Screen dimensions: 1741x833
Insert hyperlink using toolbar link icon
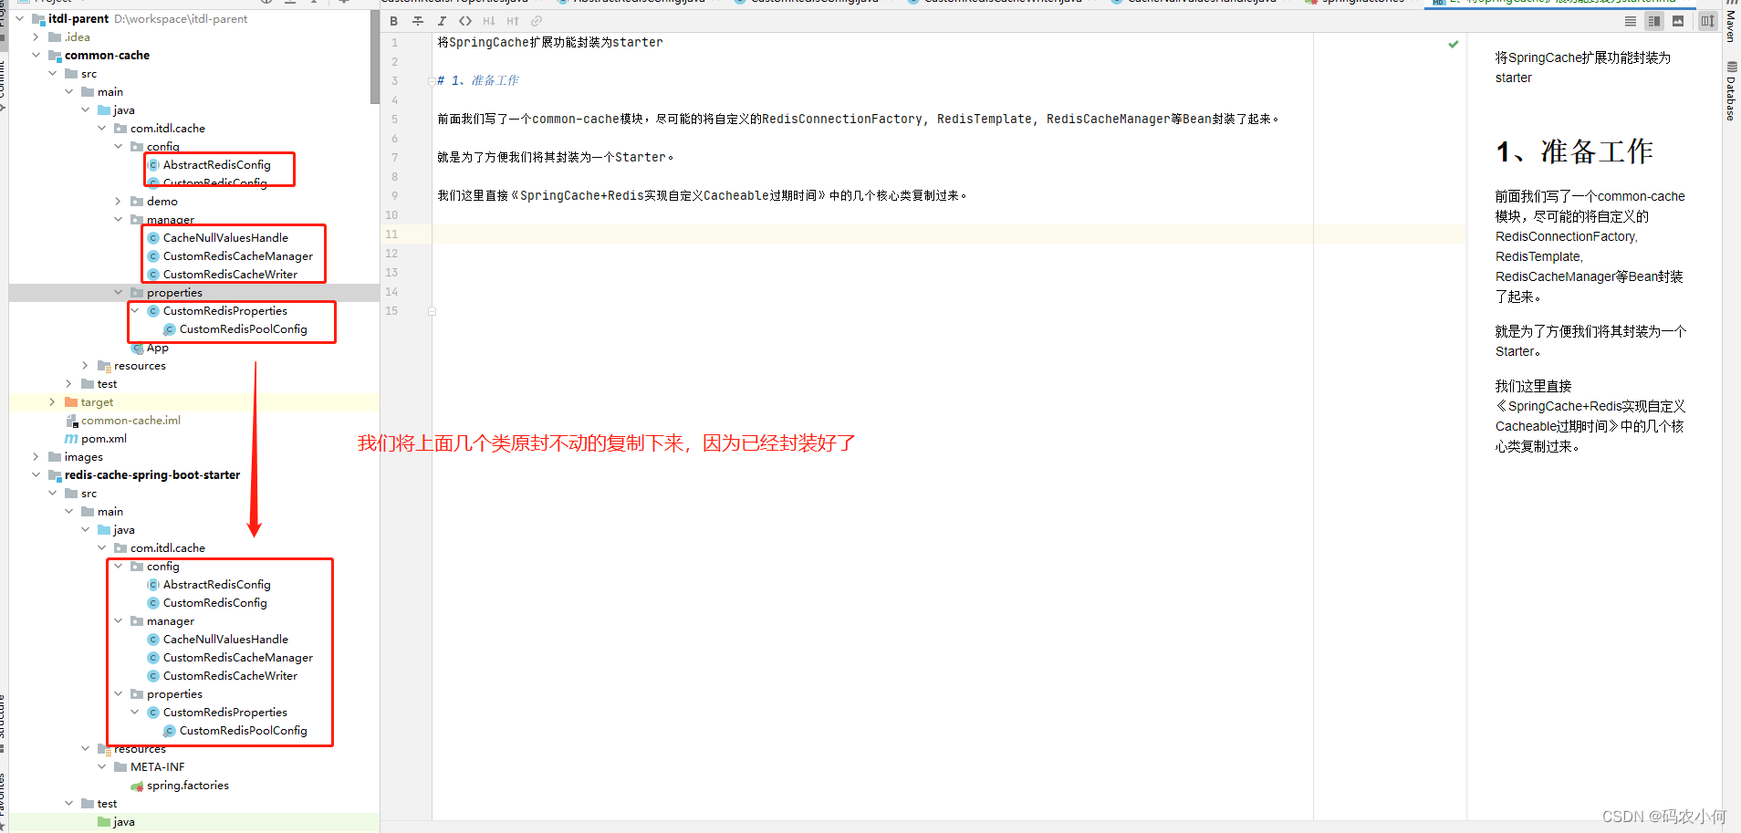537,21
